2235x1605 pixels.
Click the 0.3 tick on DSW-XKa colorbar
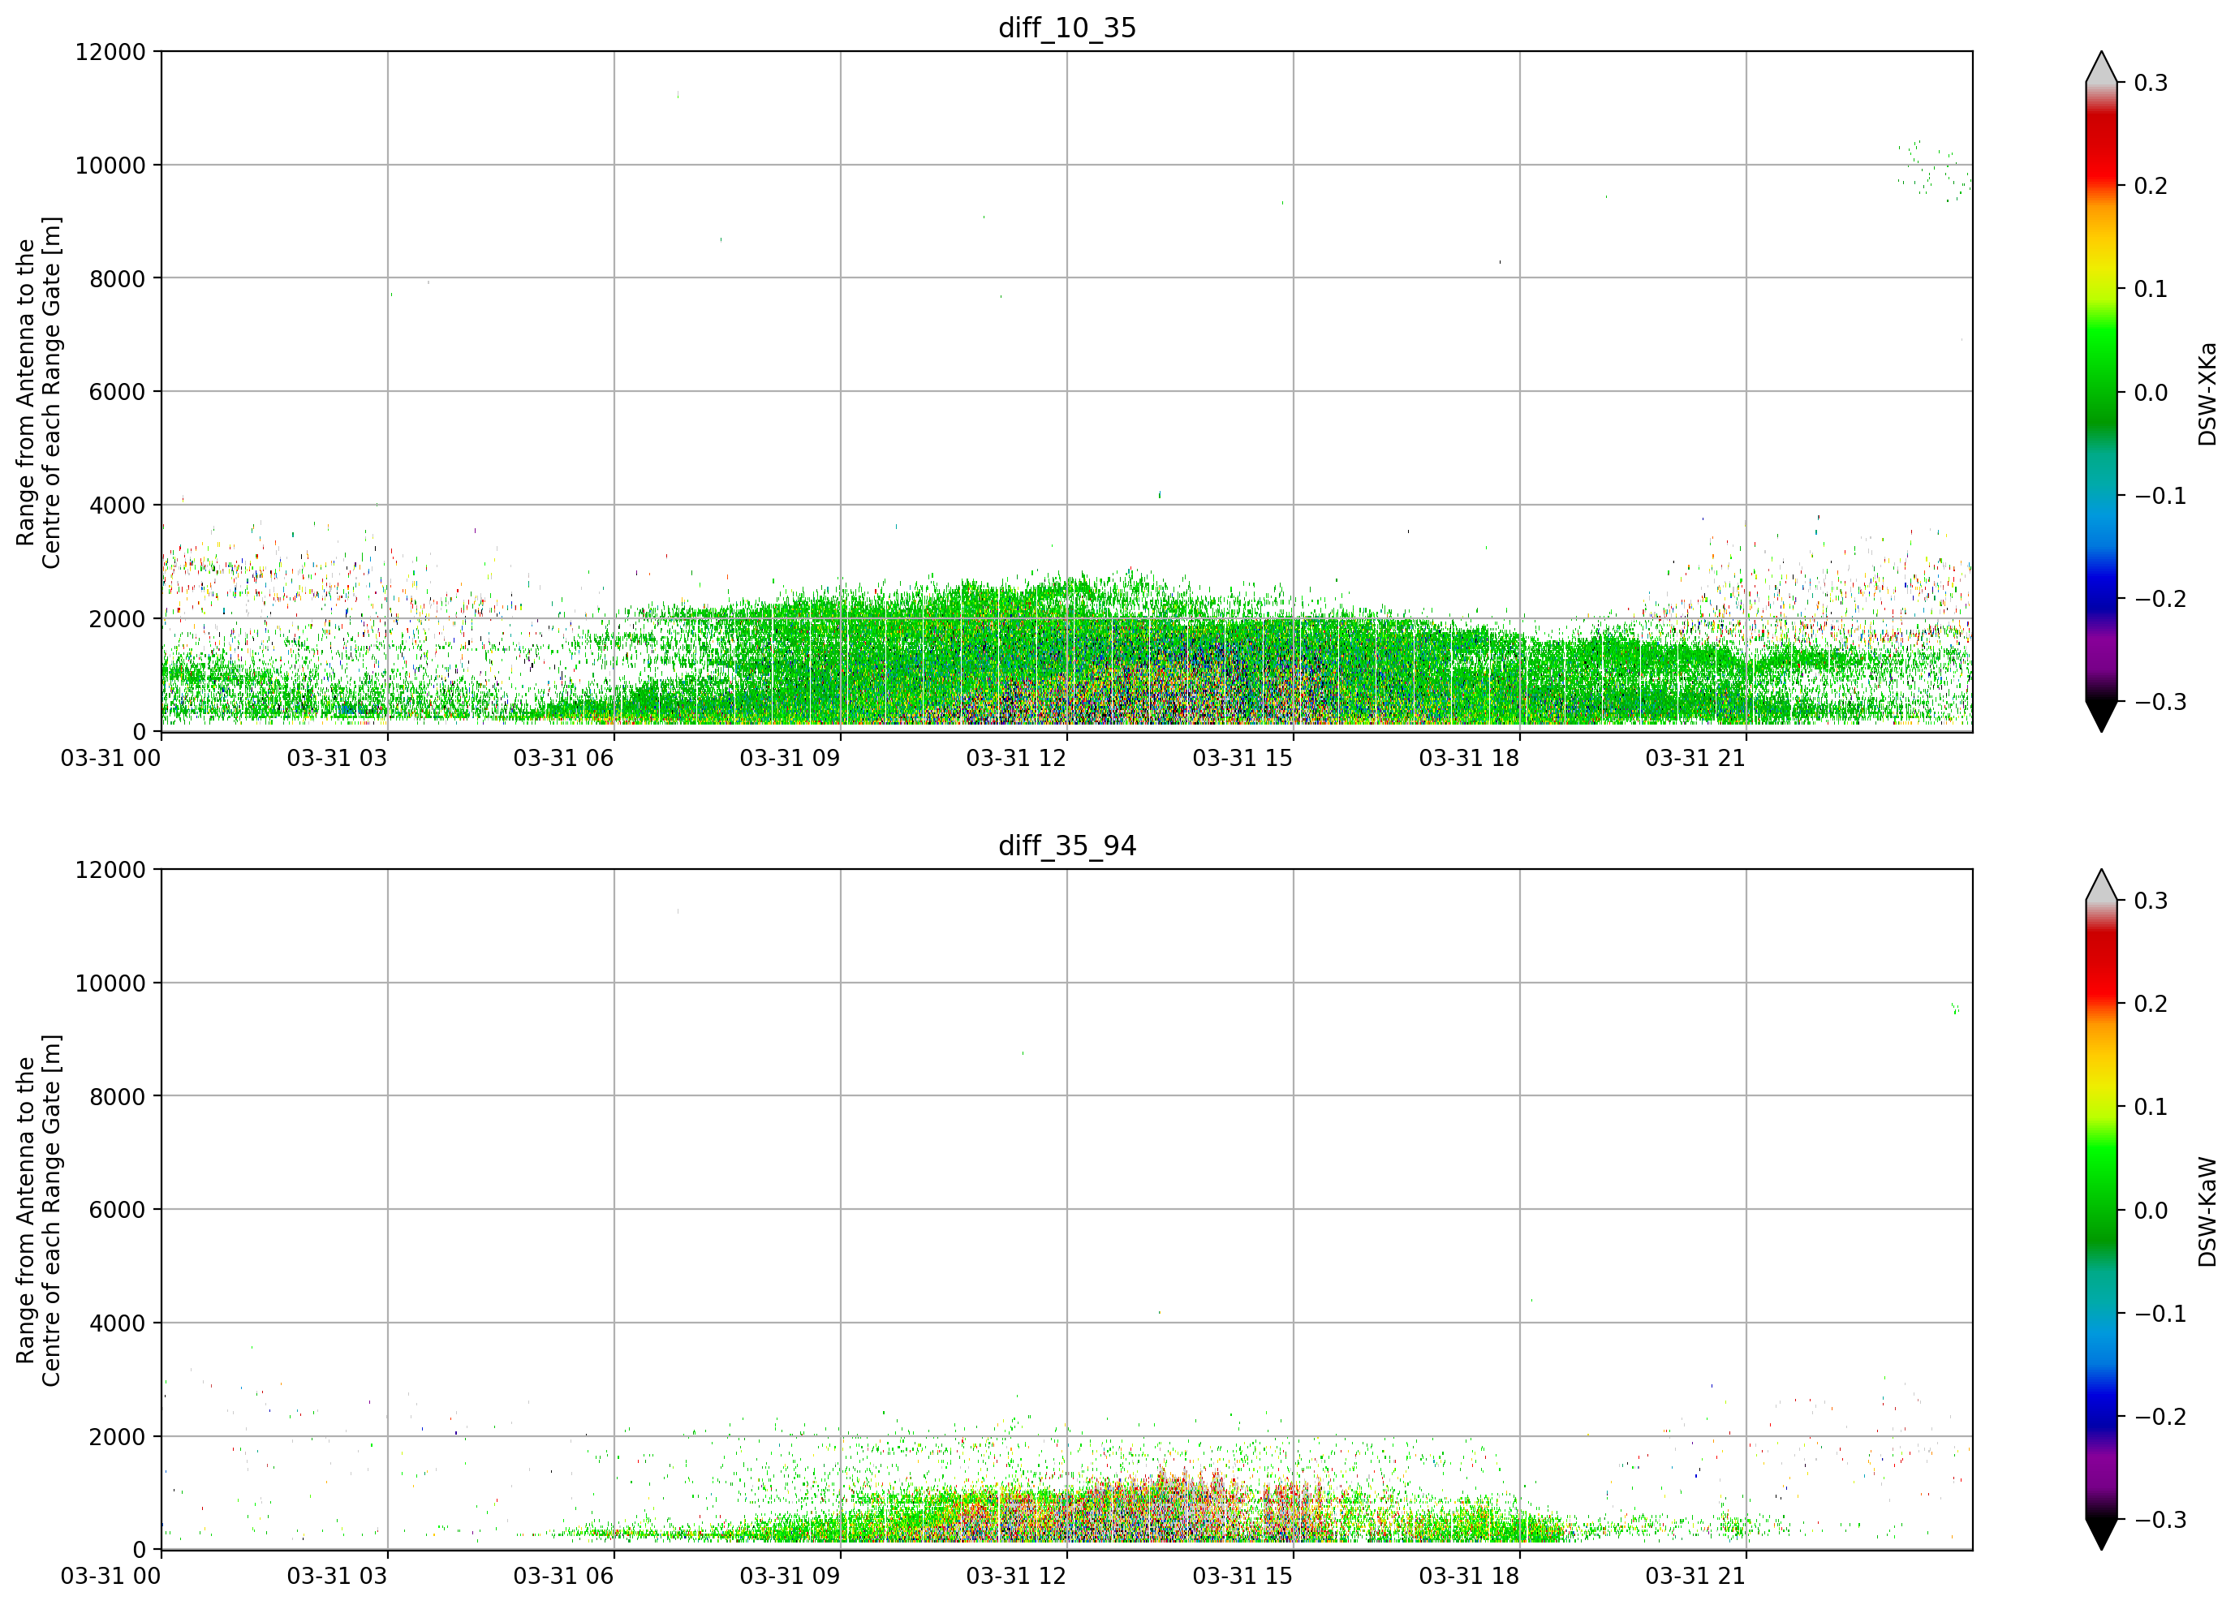coord(2151,83)
